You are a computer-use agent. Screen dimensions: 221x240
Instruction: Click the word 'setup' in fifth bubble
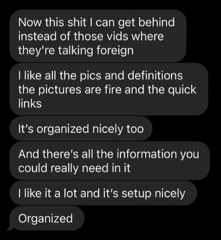[136, 193]
